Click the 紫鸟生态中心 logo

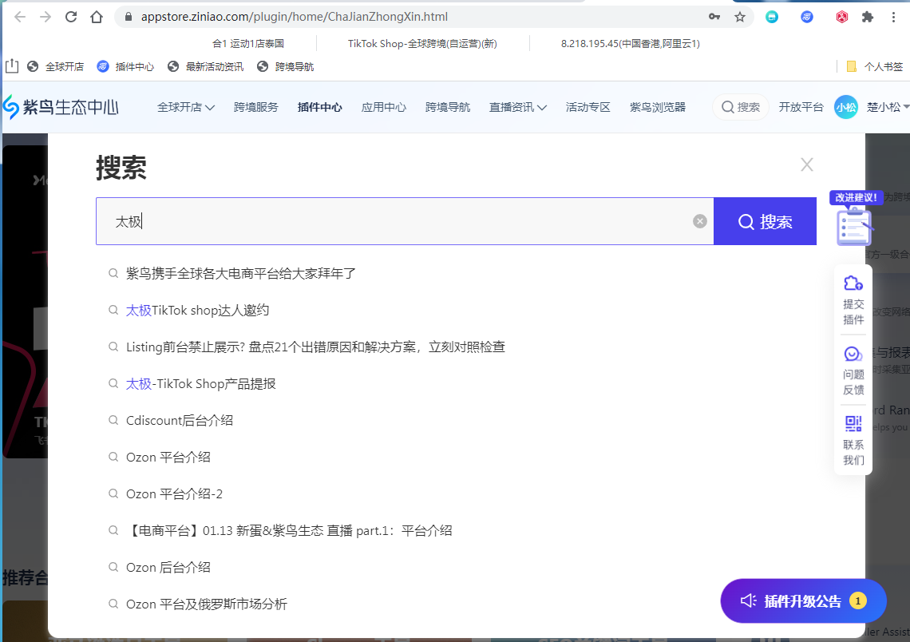pos(61,107)
